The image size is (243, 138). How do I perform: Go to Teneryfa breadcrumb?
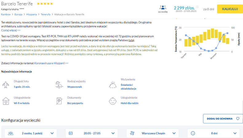[46, 14]
